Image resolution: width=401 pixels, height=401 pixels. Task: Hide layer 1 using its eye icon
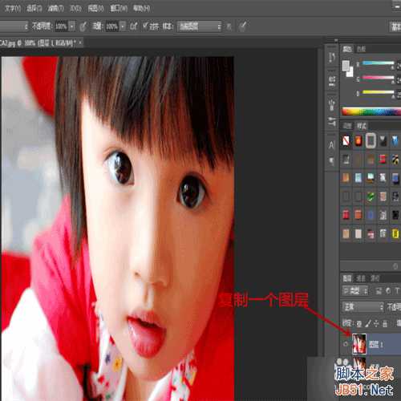[346, 344]
